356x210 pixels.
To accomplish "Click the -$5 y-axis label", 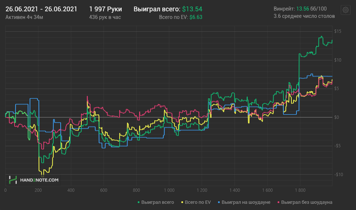I will (337, 146).
